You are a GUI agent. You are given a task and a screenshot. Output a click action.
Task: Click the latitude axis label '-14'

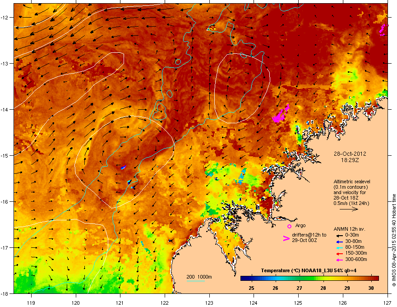[5, 109]
